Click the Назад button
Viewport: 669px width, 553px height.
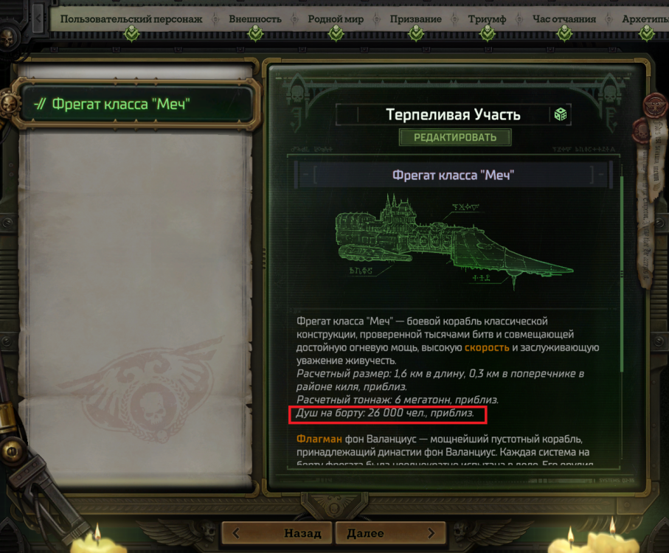point(277,533)
